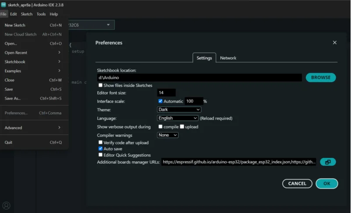Choose Save As... menu entry

pos(34,98)
